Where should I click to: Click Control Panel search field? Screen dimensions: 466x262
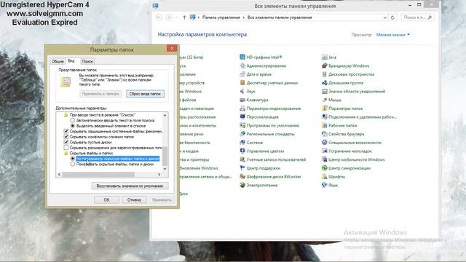point(417,17)
